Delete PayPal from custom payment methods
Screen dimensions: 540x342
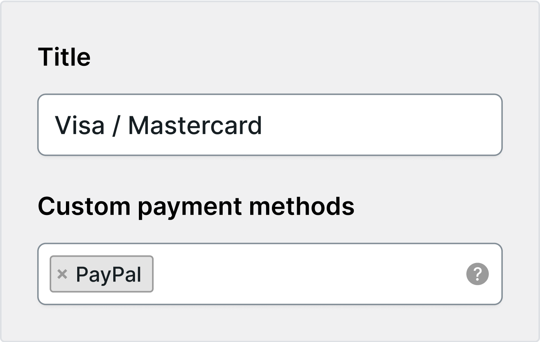pos(62,274)
